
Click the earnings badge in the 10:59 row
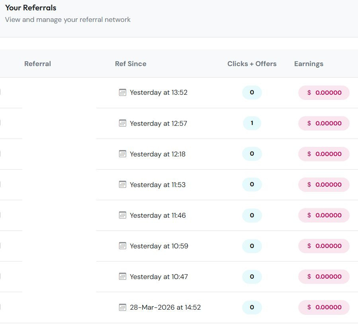click(324, 246)
